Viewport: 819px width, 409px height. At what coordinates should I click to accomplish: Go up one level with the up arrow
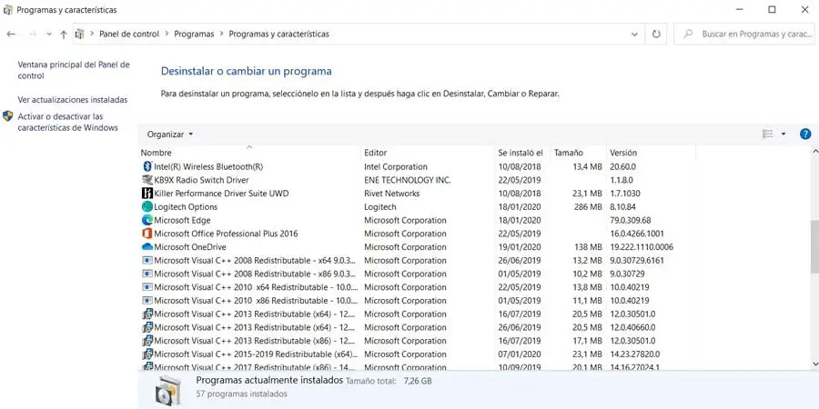63,34
